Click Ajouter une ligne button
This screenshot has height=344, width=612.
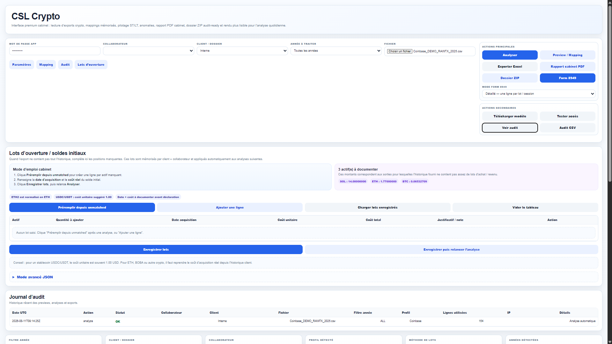[230, 208]
